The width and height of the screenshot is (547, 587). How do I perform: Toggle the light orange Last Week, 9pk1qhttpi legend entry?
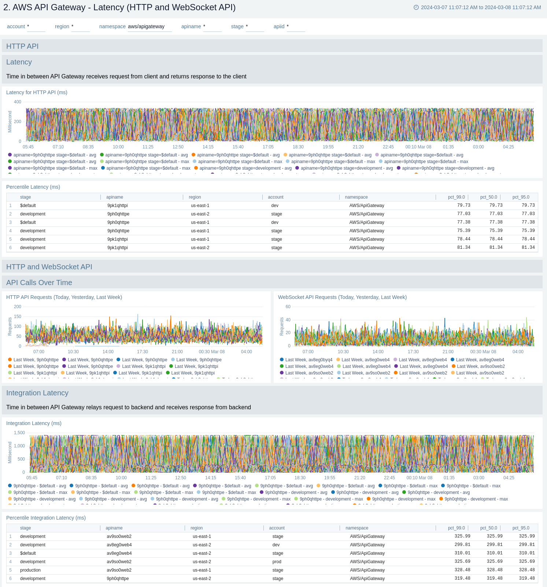(x=85, y=373)
